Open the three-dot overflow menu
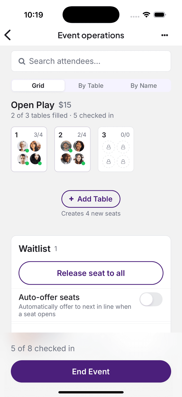Viewport: 182px width, 397px height. point(165,35)
